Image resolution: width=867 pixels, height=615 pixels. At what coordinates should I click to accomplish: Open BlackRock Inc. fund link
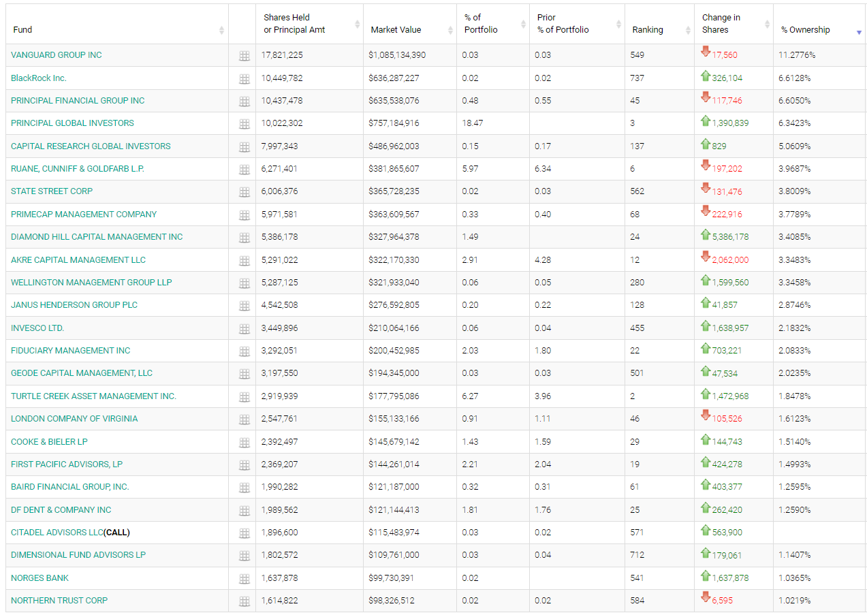tap(39, 78)
